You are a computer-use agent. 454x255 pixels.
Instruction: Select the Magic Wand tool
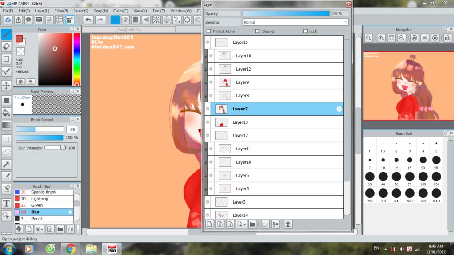coord(6,164)
